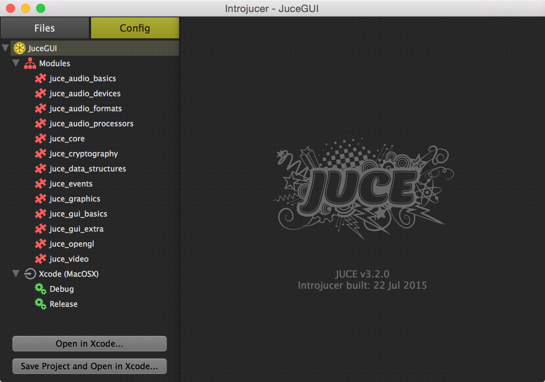
Task: Collapse the Xcode (MacOSX) disclosure triangle
Action: point(16,274)
